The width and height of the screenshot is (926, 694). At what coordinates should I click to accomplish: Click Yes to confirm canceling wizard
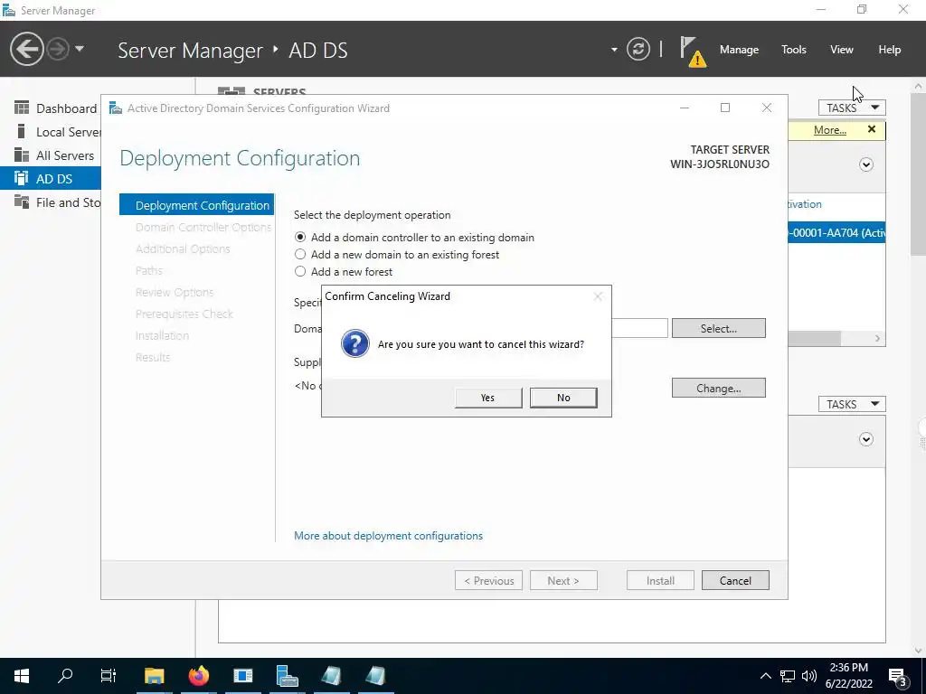tap(488, 398)
